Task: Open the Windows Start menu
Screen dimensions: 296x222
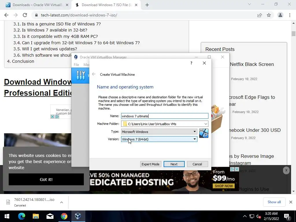Action: (x=7, y=216)
